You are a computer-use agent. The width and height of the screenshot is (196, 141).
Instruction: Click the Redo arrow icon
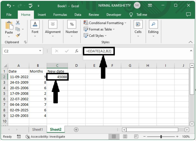tap(20, 6)
